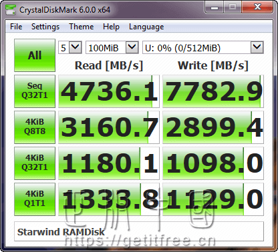
Task: Open the Language menu
Action: click(x=146, y=27)
